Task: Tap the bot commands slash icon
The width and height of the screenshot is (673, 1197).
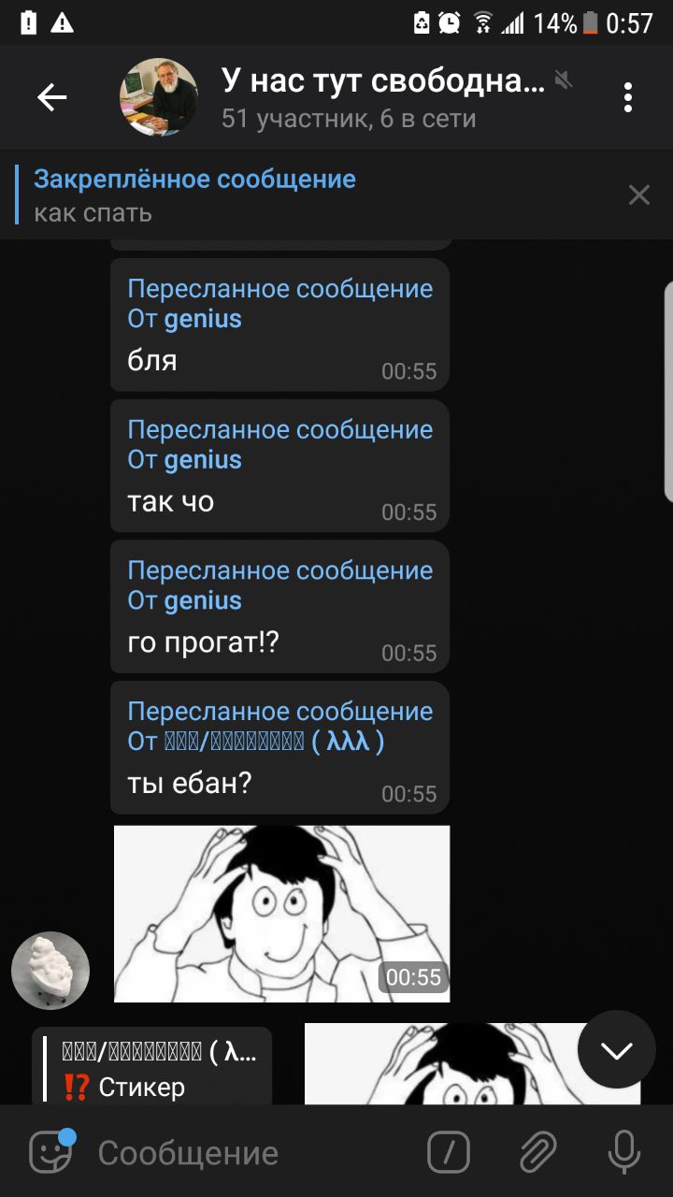Action: [449, 1152]
